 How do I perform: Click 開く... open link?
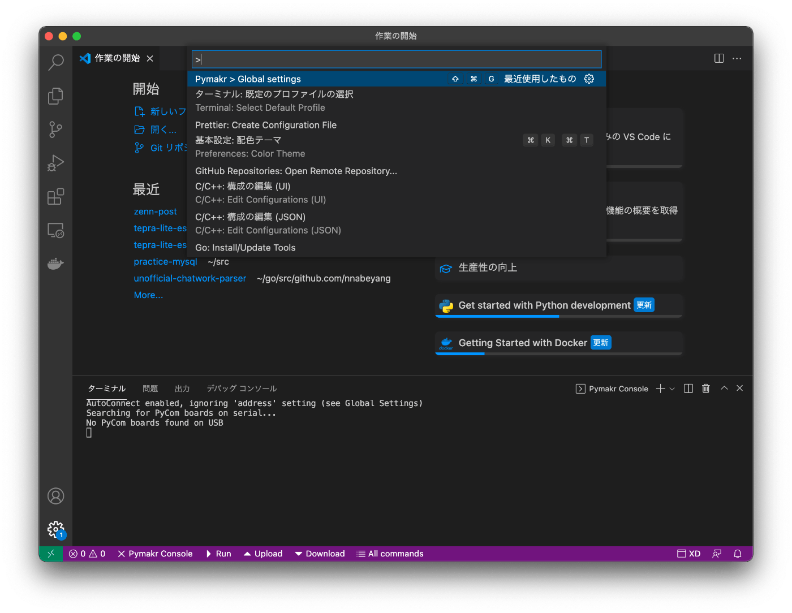tap(155, 129)
